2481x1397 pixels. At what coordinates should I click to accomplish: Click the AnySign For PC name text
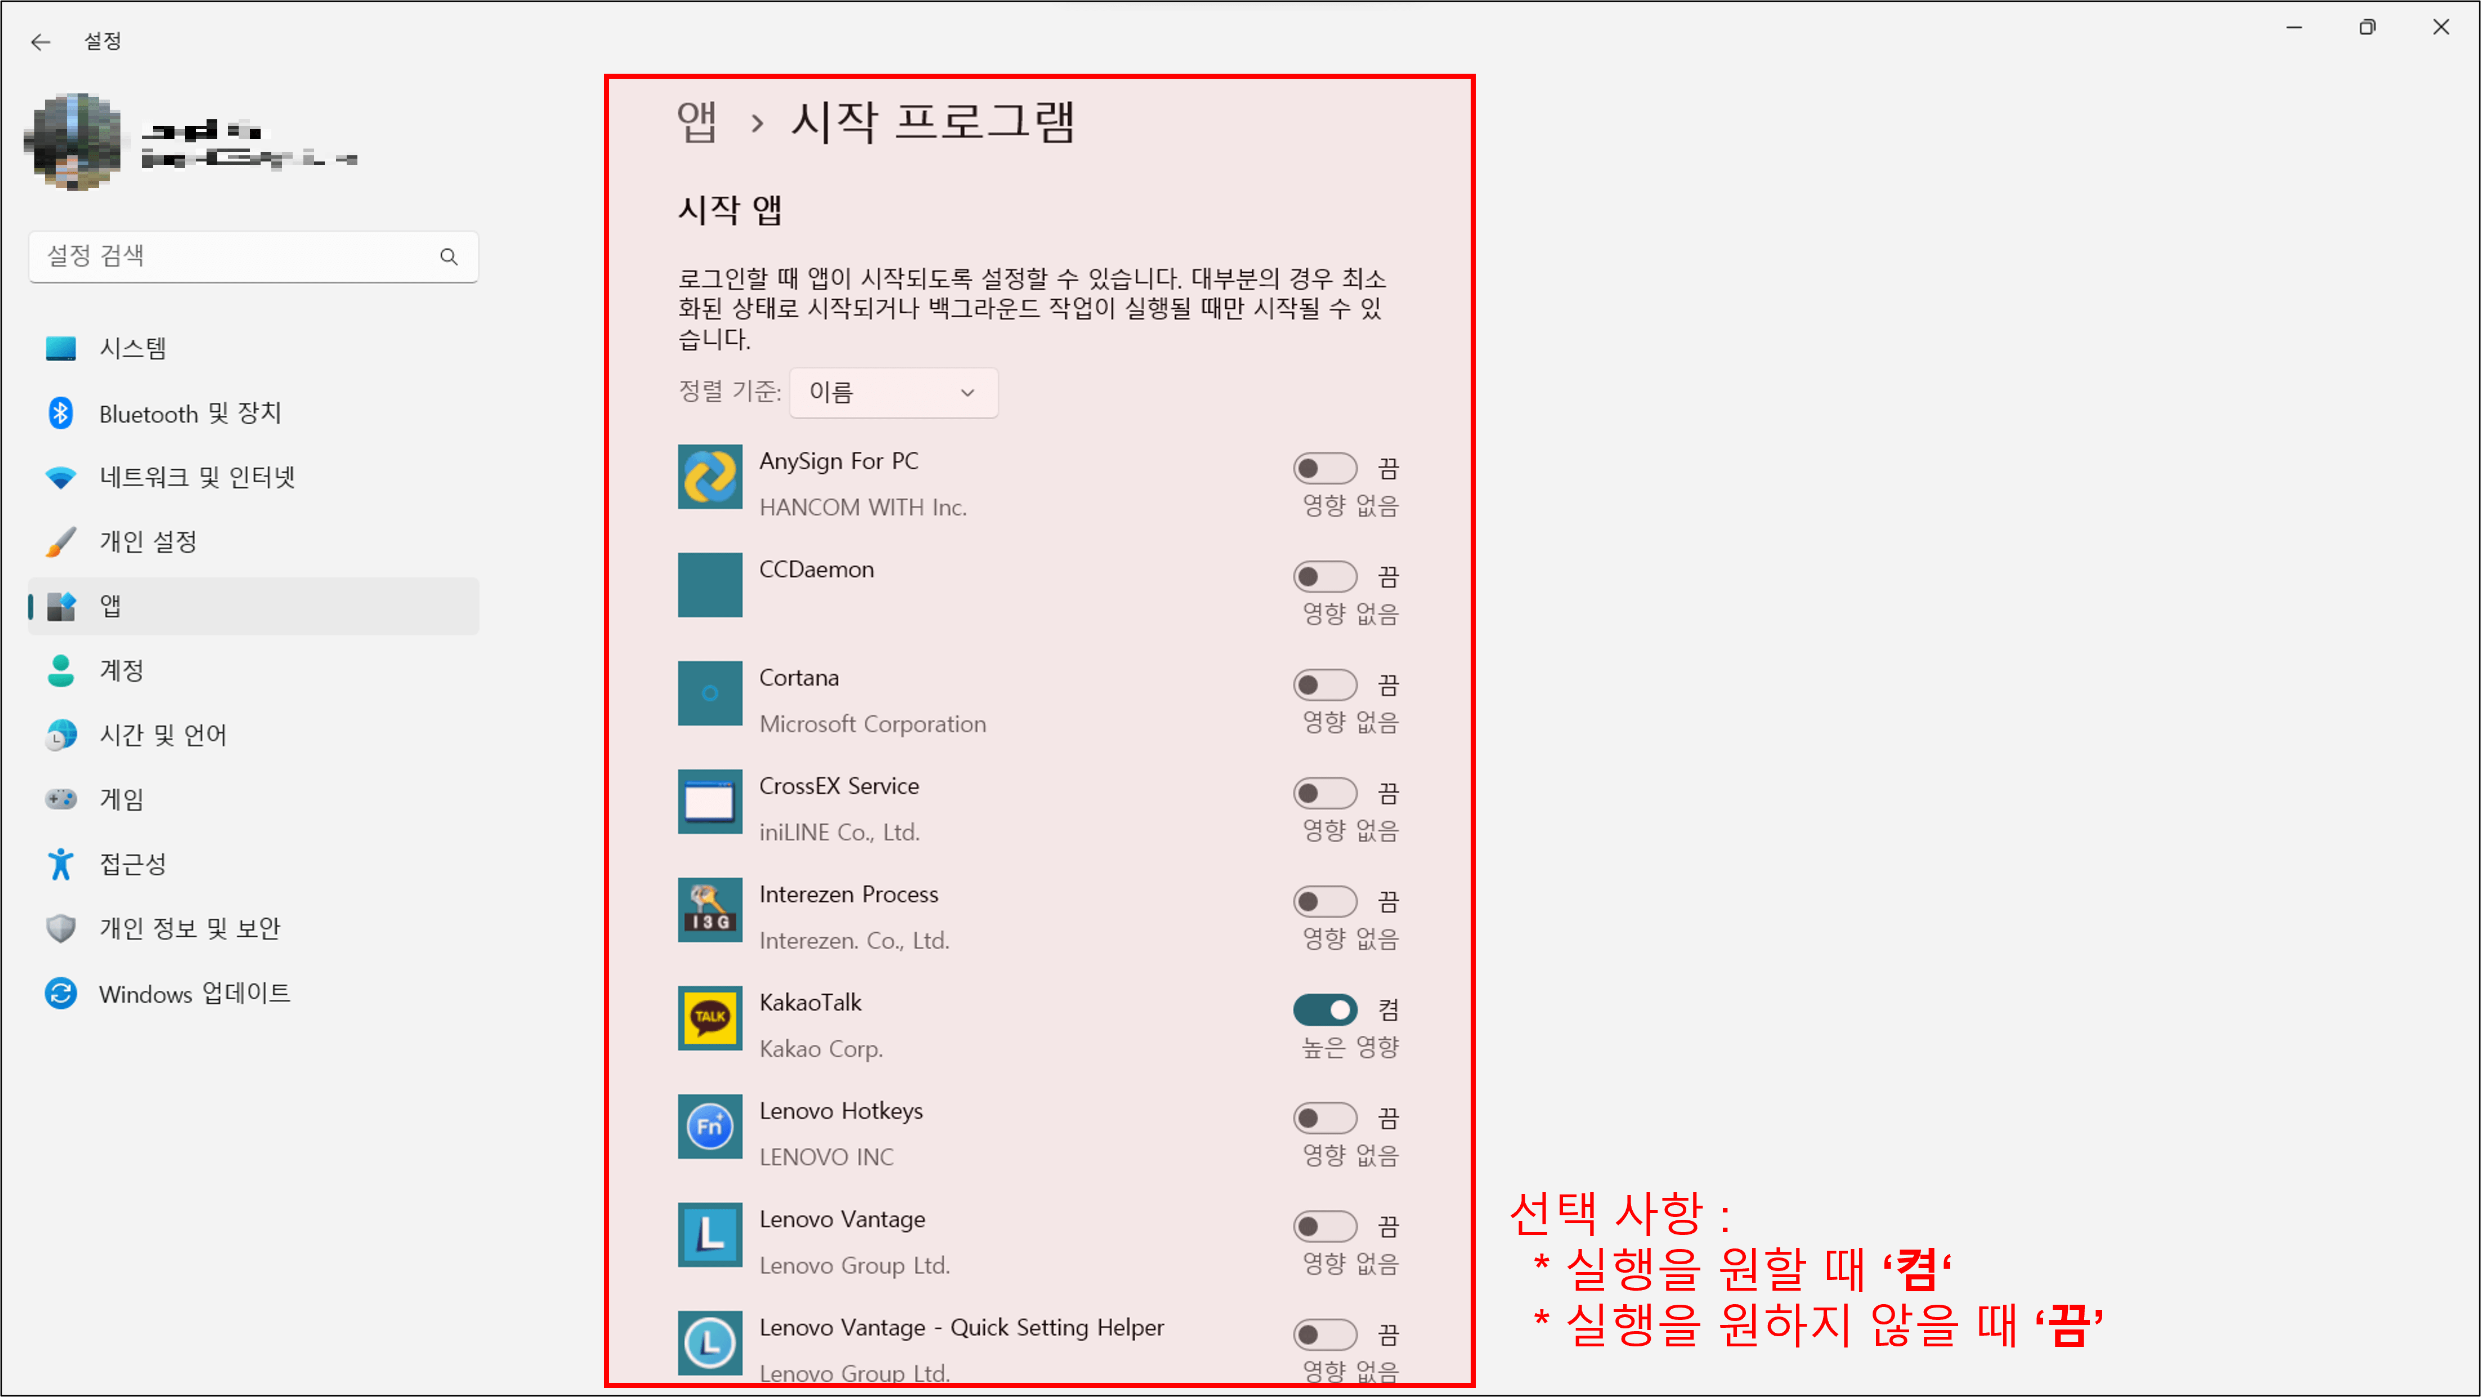(x=839, y=461)
